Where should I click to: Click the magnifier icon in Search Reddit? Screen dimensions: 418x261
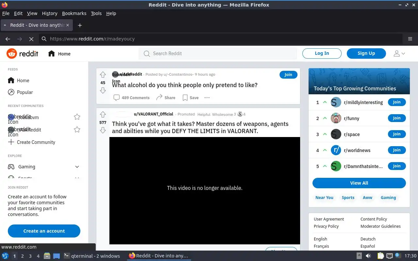(147, 54)
